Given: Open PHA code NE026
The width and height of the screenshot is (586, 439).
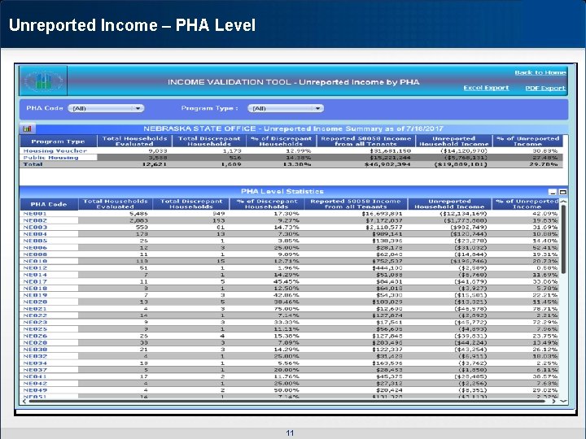Looking at the screenshot, I should click(x=35, y=336).
